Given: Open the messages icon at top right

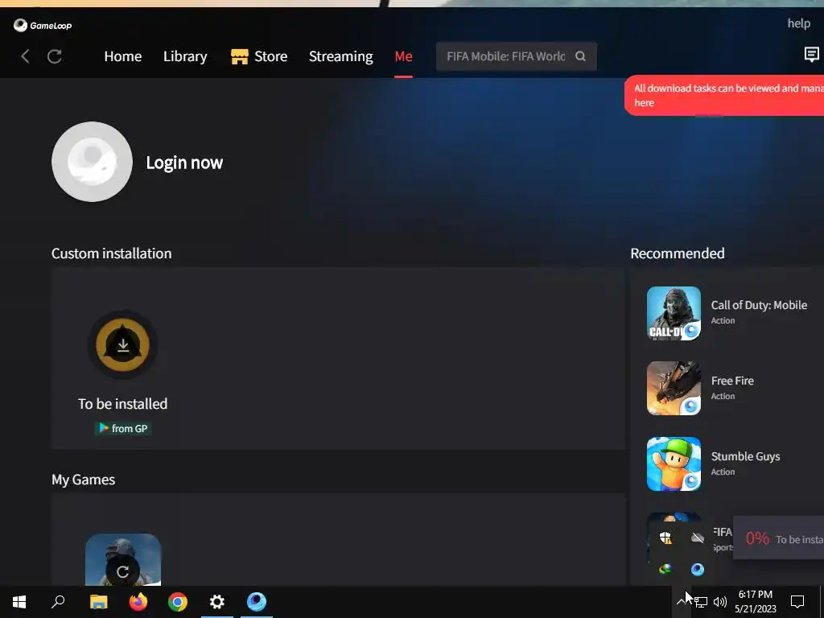Looking at the screenshot, I should point(811,54).
